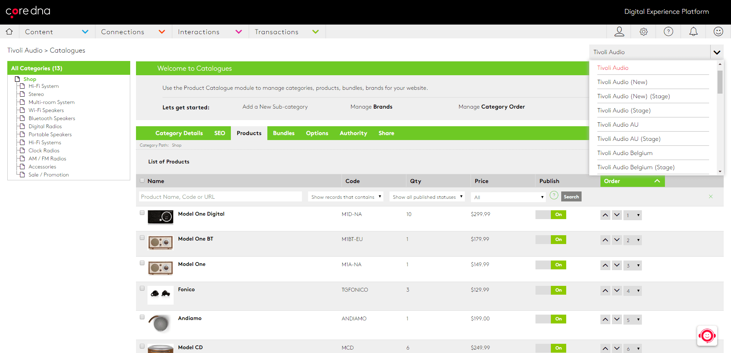Open the settings gear icon
This screenshot has height=353, width=731.
click(643, 31)
